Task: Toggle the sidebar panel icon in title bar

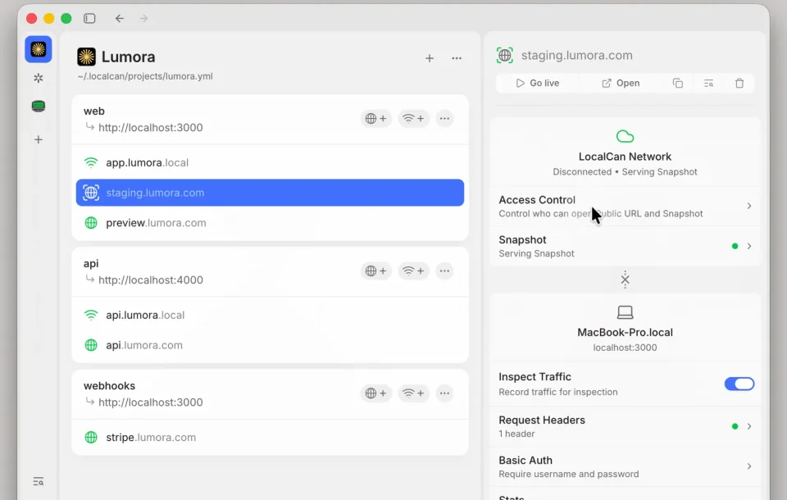Action: 89,19
